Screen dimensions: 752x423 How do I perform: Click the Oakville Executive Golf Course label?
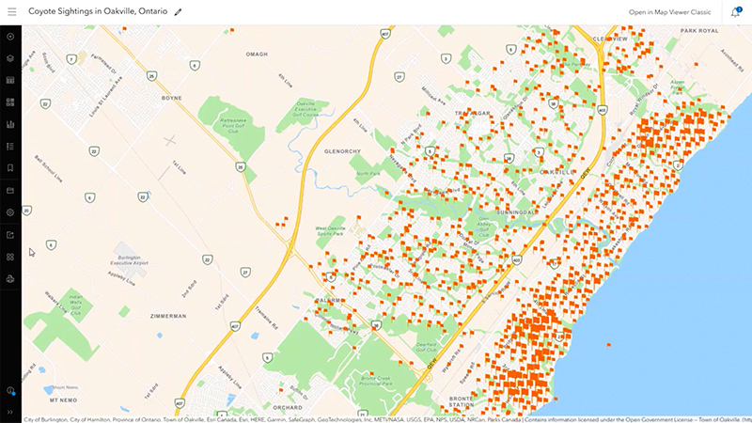(x=305, y=109)
